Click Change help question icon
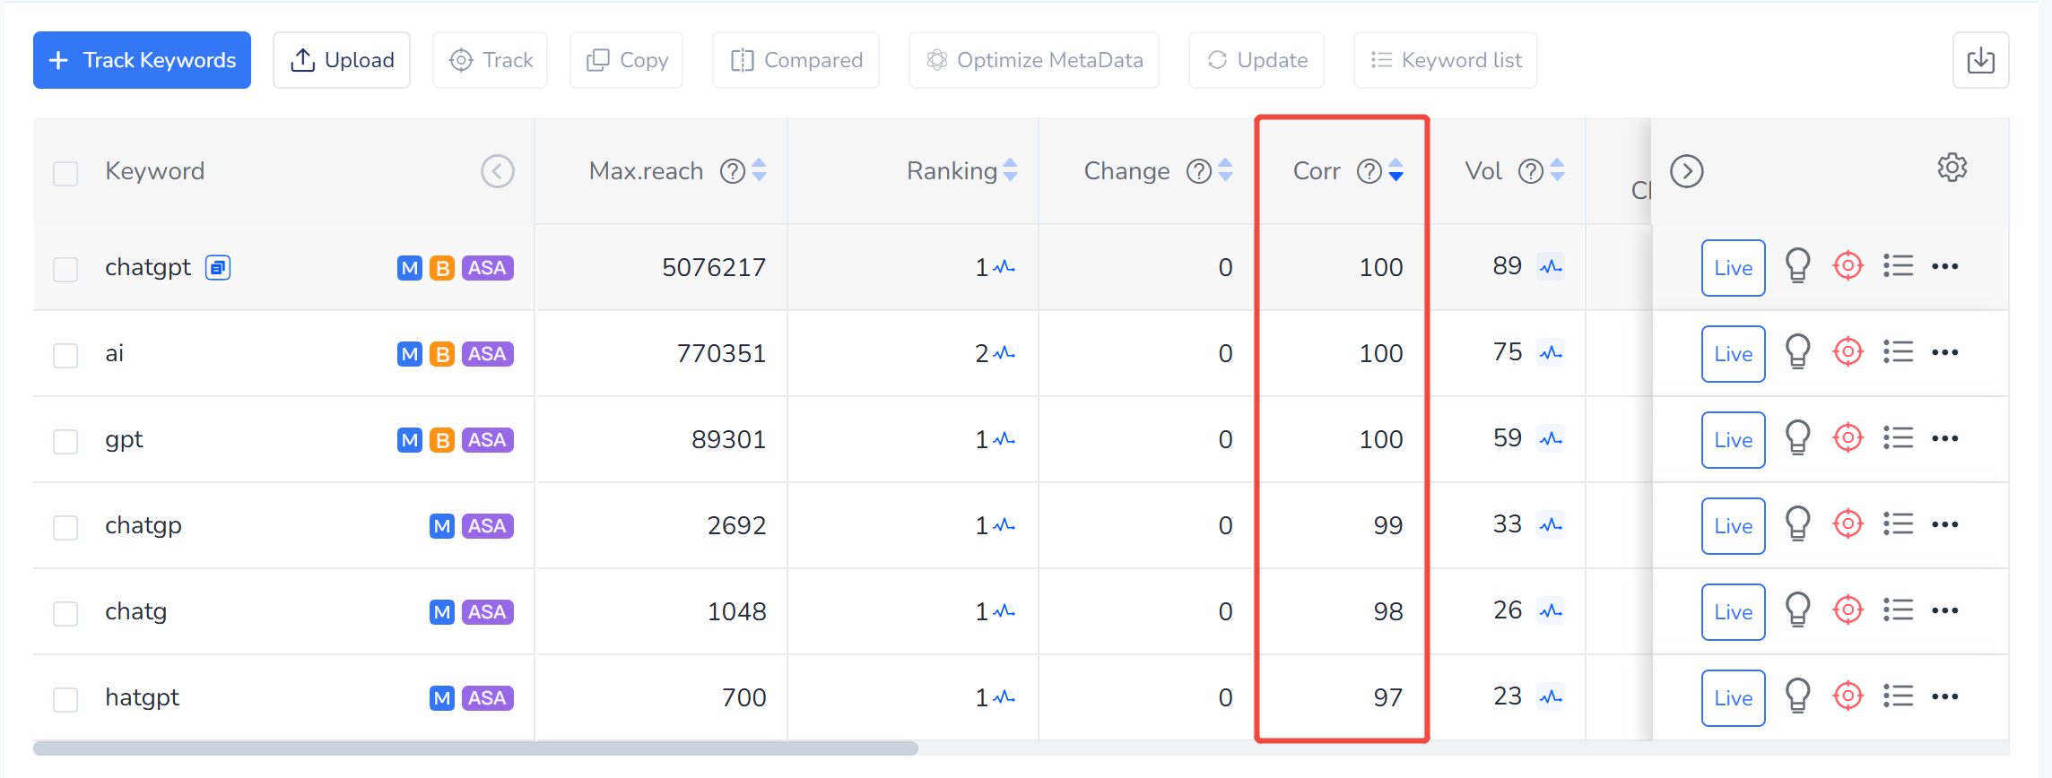Viewport: 2052px width, 778px height. (1199, 171)
